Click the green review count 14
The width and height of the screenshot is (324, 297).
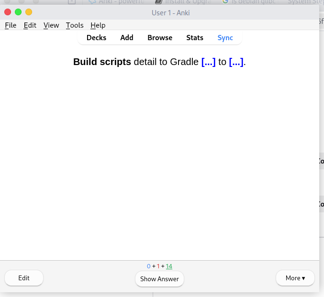(169, 266)
